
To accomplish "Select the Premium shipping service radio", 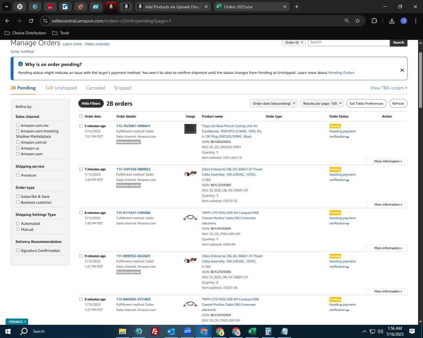I will point(18,175).
